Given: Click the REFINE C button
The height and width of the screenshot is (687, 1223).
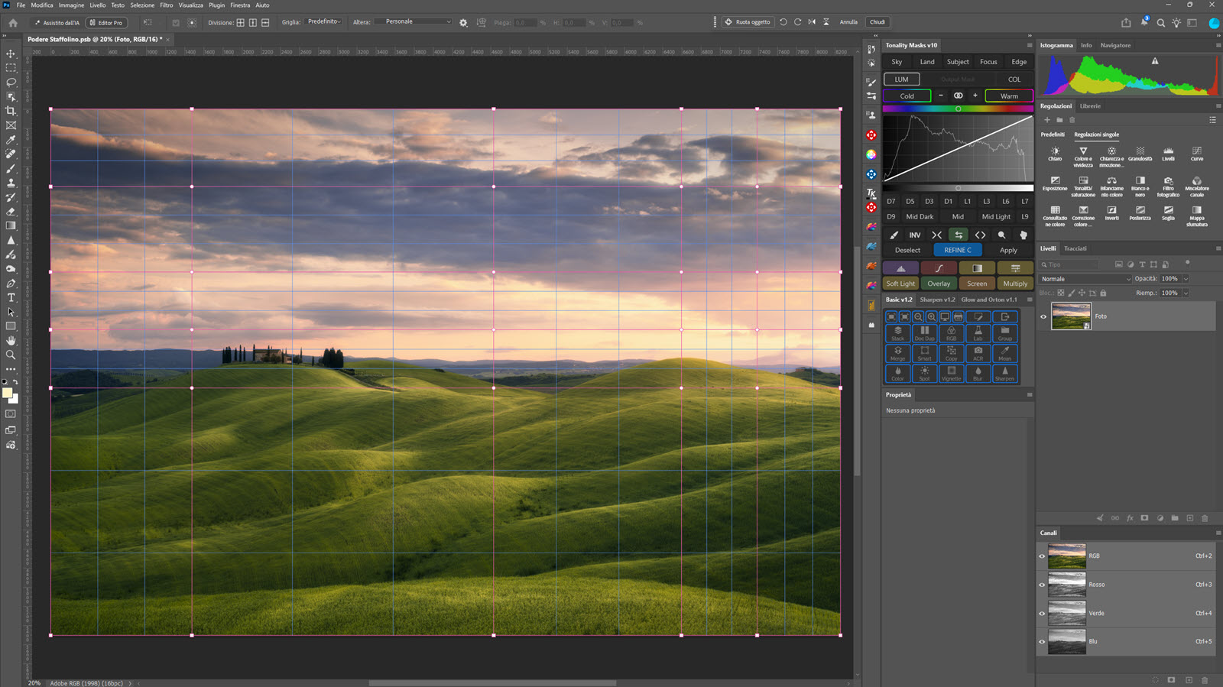Looking at the screenshot, I should (x=958, y=250).
